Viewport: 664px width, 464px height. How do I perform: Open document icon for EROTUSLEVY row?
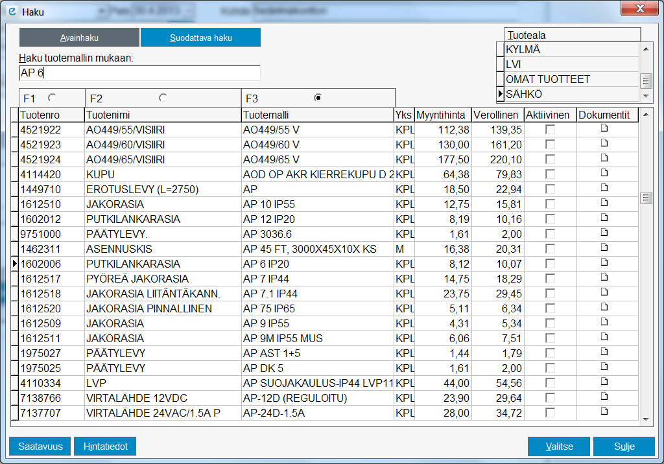tap(604, 187)
